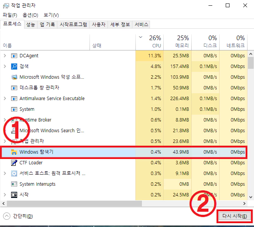Screen dimensions: 254x227
Task: Collapse view with 간단히 arrow icon
Action: [7, 216]
